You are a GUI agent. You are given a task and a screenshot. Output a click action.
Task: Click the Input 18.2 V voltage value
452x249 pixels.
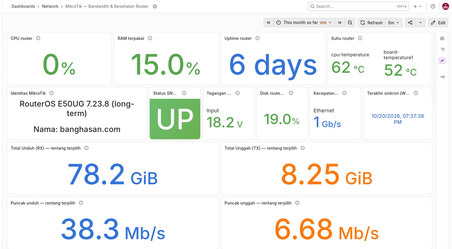click(x=225, y=122)
